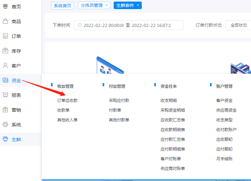Screen dimensions: 251x181
Task: Go to 客户资金 in 账户管理
Action: tap(224, 100)
